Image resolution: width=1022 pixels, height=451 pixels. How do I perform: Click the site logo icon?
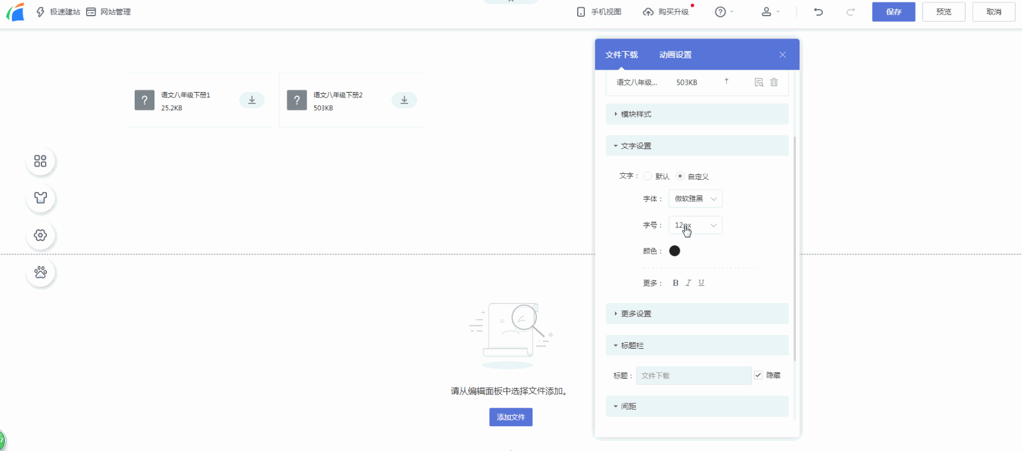point(16,12)
